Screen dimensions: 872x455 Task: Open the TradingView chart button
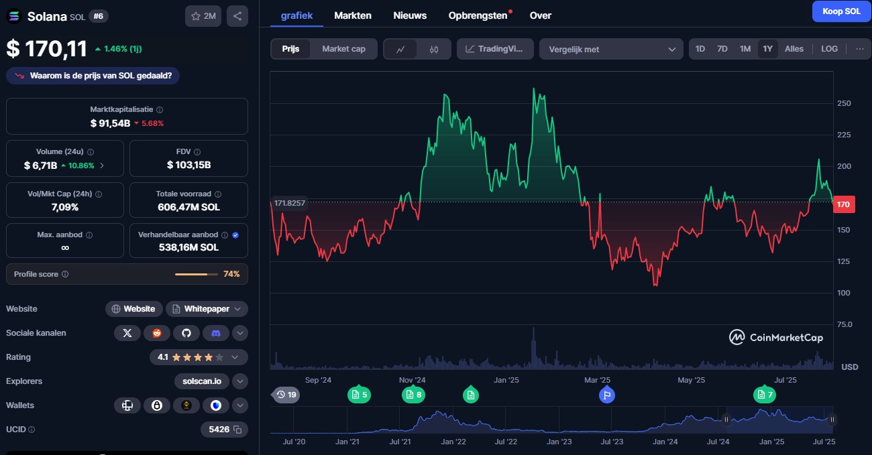tap(495, 49)
